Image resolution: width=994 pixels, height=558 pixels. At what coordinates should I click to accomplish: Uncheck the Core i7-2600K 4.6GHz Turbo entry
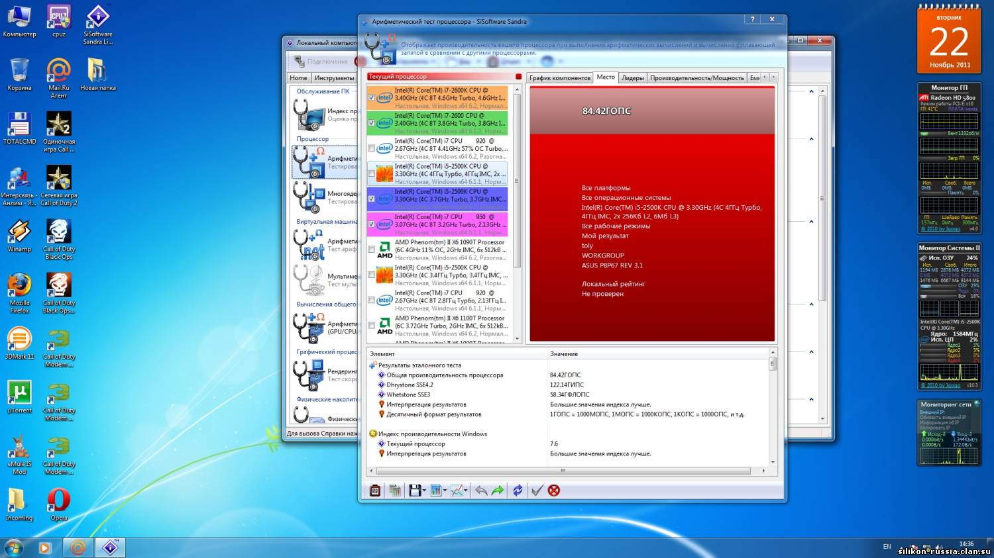tap(372, 98)
